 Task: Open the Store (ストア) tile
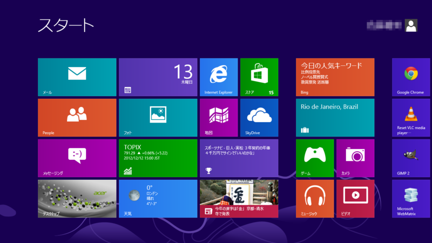click(259, 77)
